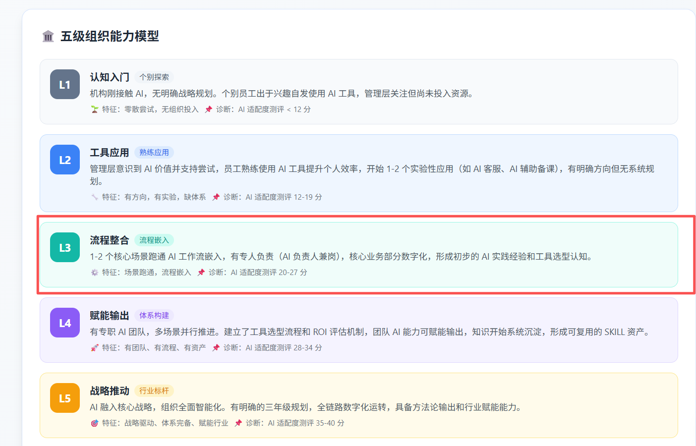This screenshot has height=446, width=696.
Task: Click the text 特征：场景跑通，流程嵌入
Action: click(147, 272)
